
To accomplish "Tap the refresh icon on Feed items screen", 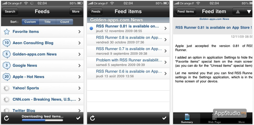I will pyautogui.click(x=93, y=118).
